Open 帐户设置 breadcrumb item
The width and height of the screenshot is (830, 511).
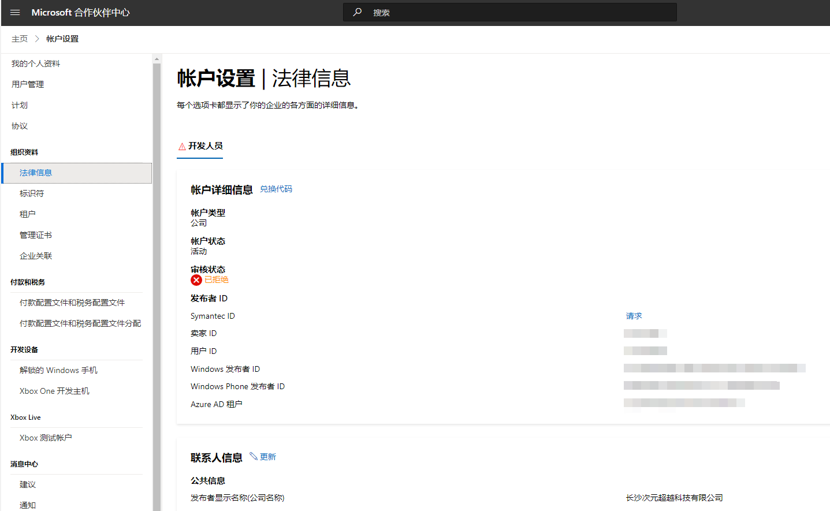(x=64, y=38)
